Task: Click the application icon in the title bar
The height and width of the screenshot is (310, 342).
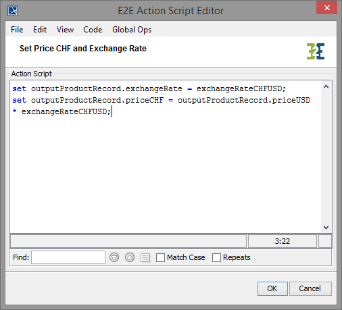Action: (13, 11)
